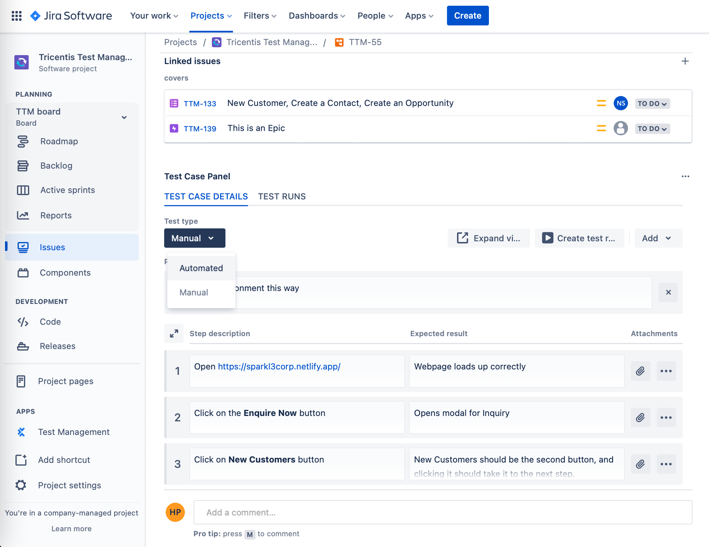Viewport: 709px width, 547px height.
Task: Edit expected result Opens modal for Inquiry
Action: 517,417
